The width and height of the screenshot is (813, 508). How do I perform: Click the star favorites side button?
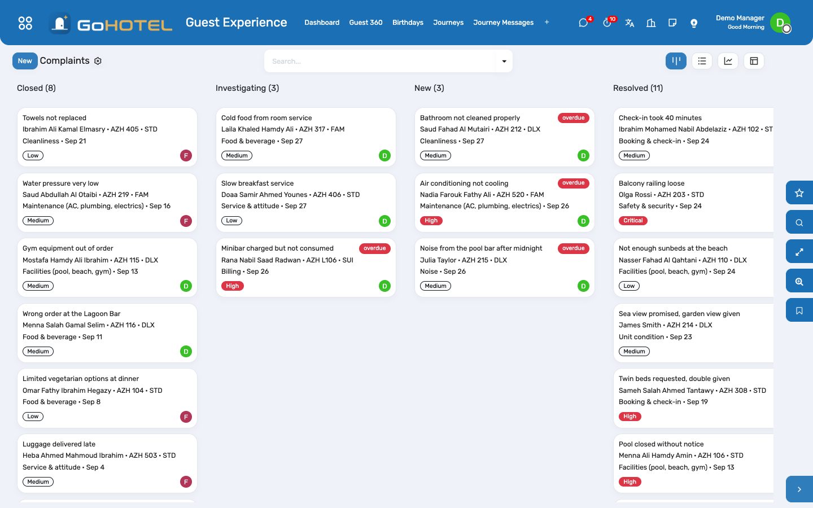799,193
